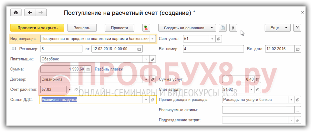Open the Счет затрат 91.02 form
Screen dimensions: 312x132
[258, 90]
